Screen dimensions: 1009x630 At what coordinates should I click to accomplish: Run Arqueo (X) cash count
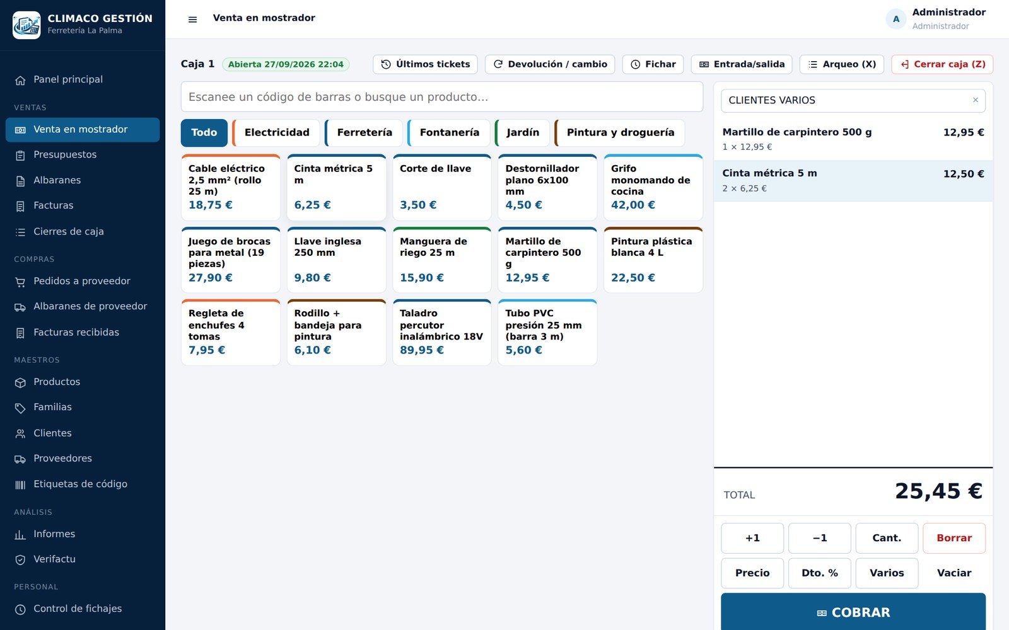coord(842,64)
